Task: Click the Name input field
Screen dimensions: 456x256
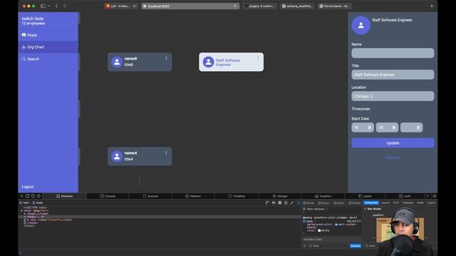Action: point(393,53)
